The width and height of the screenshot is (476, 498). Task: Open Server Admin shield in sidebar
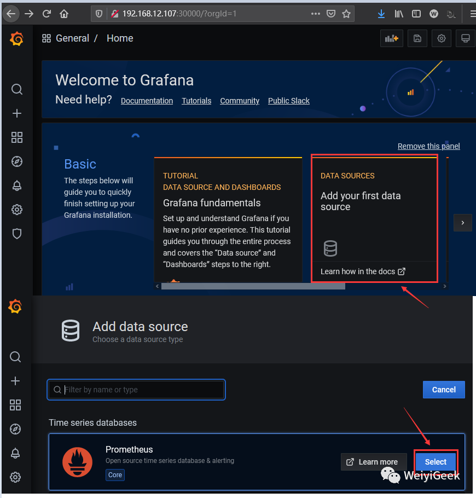tap(17, 234)
